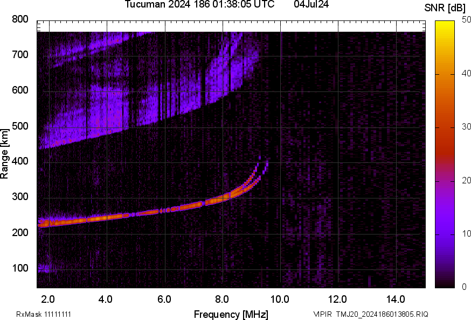Click the orange F-layer trace near 4 MHz
The height and width of the screenshot is (320, 471).
(107, 217)
